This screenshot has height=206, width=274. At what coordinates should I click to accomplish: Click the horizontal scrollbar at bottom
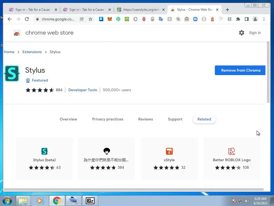134,189
